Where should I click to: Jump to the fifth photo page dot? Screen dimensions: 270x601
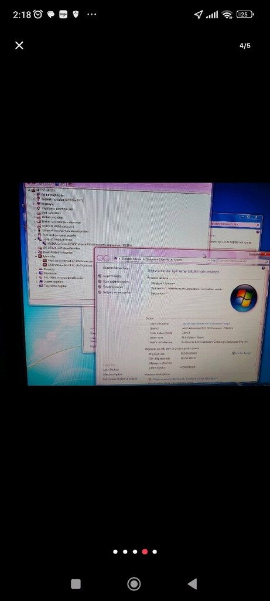pyautogui.click(x=155, y=552)
